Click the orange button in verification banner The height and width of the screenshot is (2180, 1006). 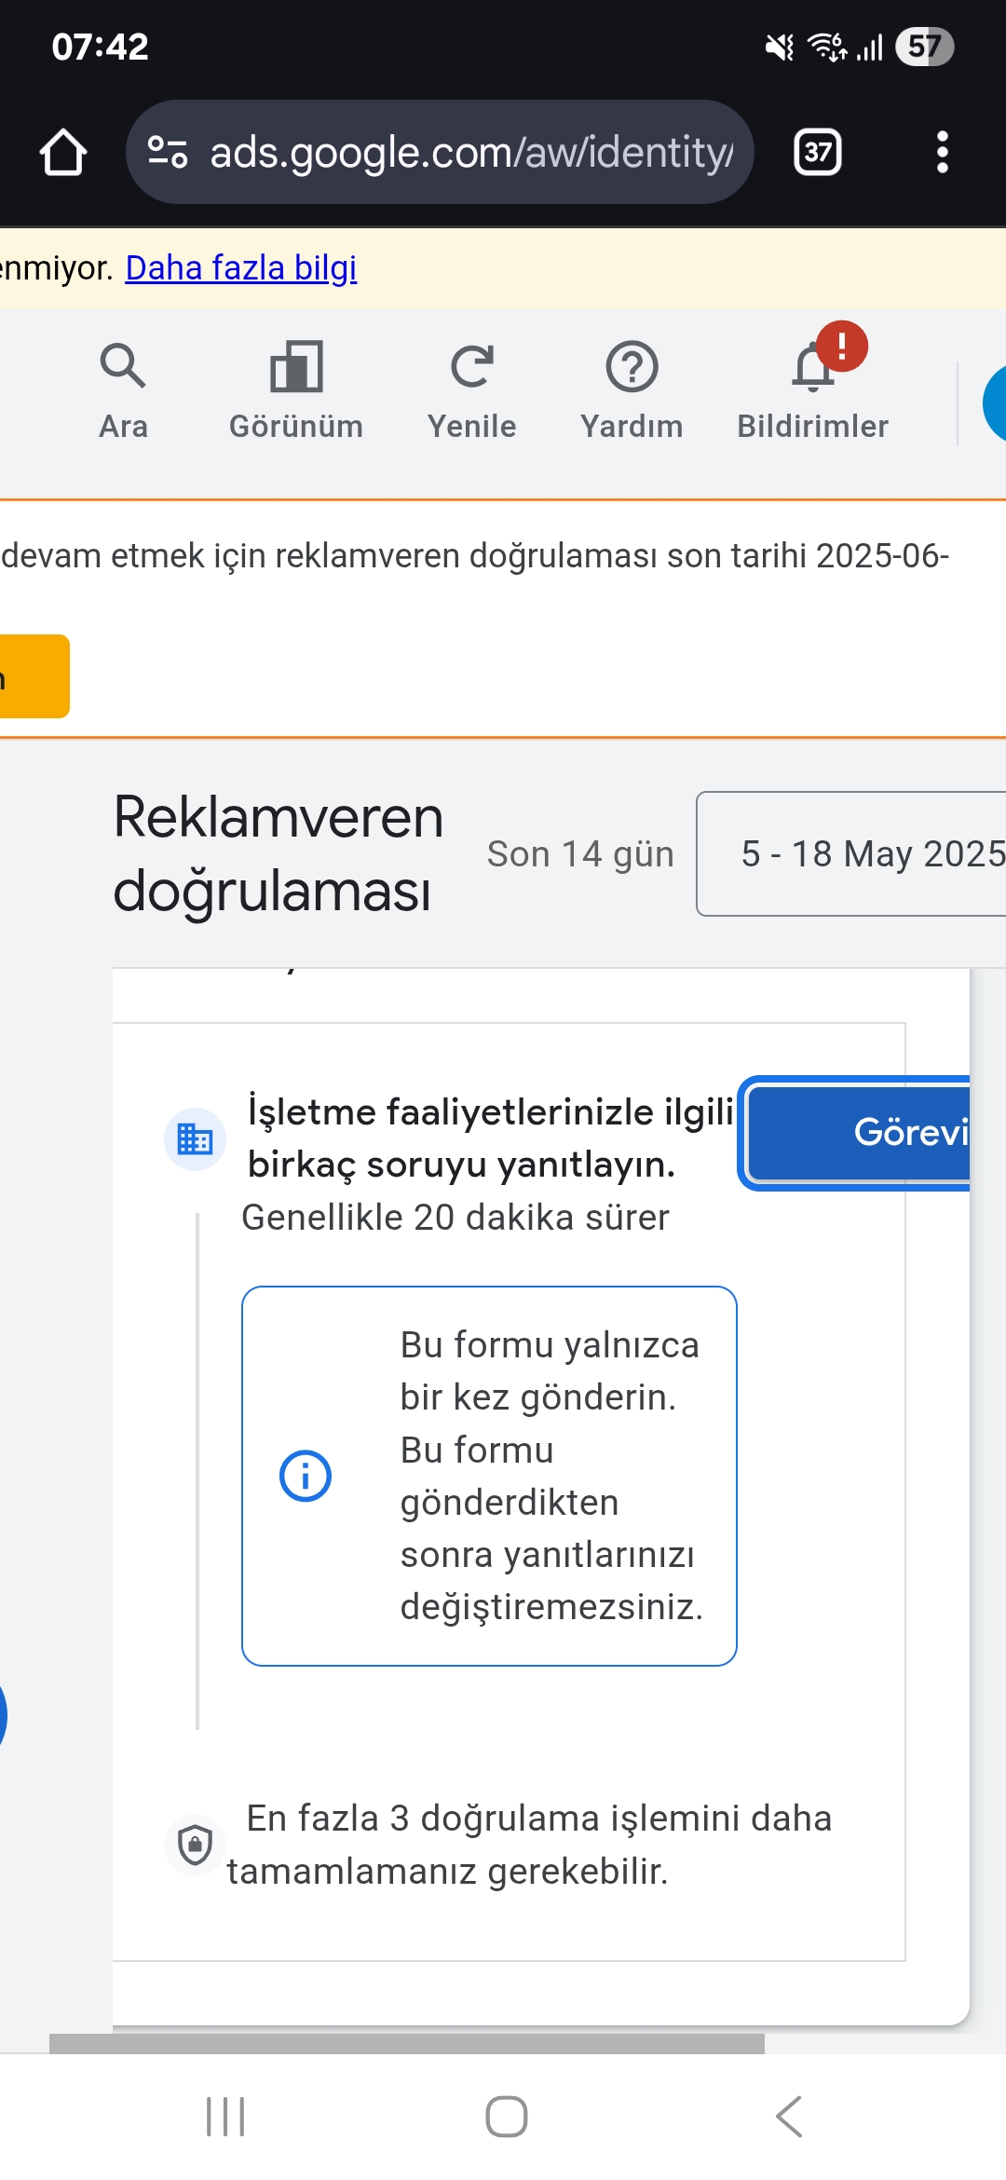(34, 676)
